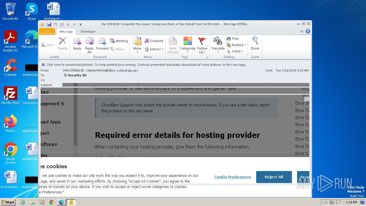366x206 pixels.
Task: Open Microsoft Edge from the taskbar
Action: click(x=61, y=202)
